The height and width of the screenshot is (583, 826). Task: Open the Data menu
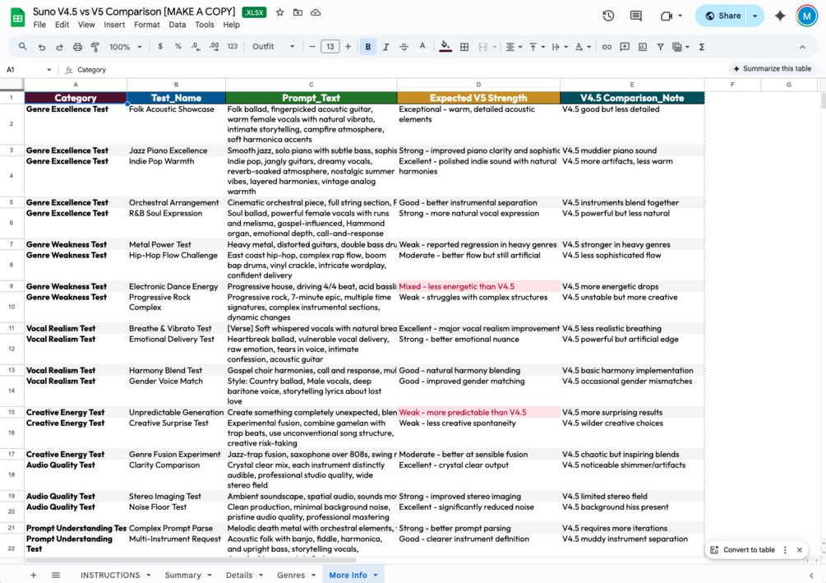click(177, 25)
